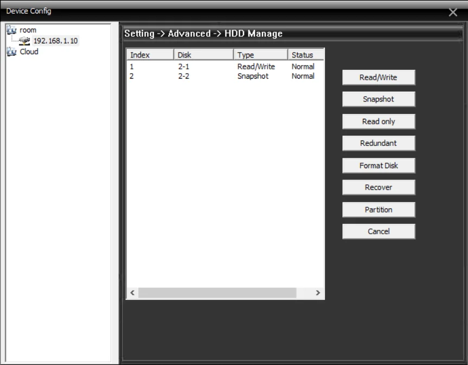This screenshot has height=365, width=468.
Task: Open the Partition option
Action: (379, 209)
